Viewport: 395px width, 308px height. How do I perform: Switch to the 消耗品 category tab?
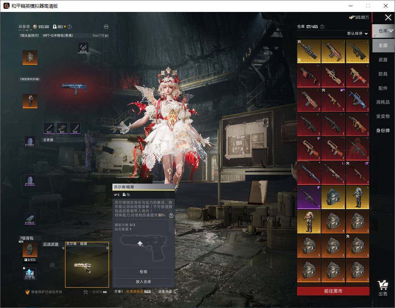[383, 102]
